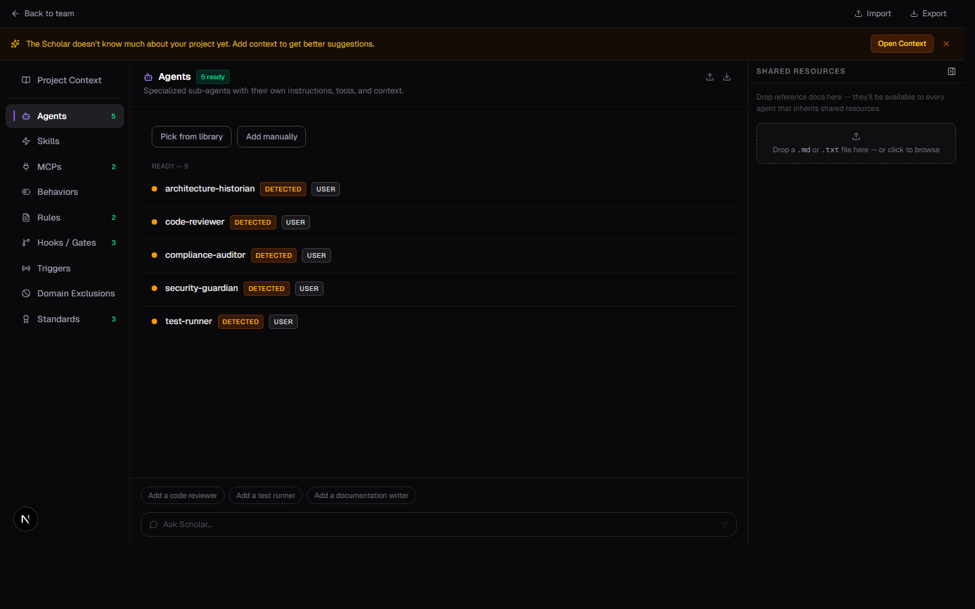Image resolution: width=975 pixels, height=609 pixels.
Task: Click the Behaviors eye icon
Action: pyautogui.click(x=26, y=192)
